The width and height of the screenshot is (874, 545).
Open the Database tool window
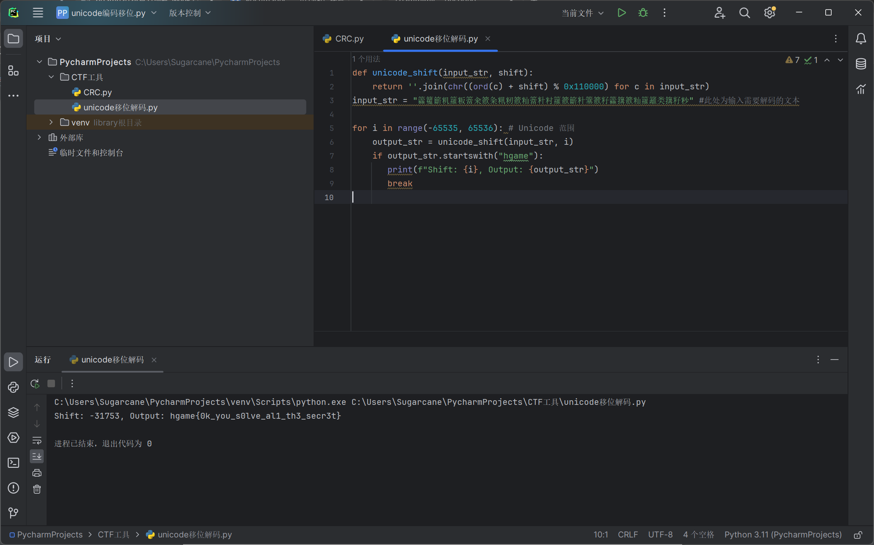coord(861,64)
